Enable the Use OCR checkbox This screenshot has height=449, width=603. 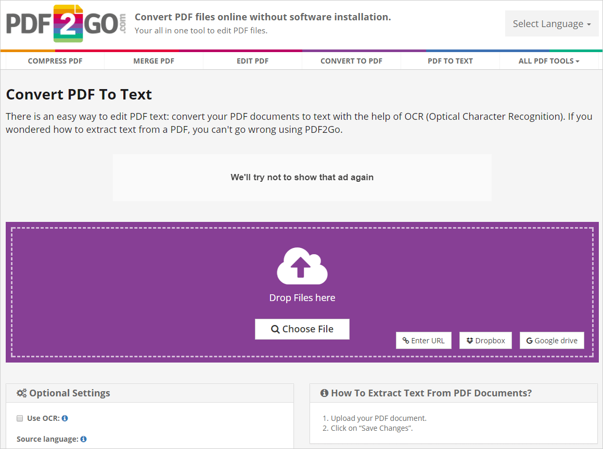point(20,418)
